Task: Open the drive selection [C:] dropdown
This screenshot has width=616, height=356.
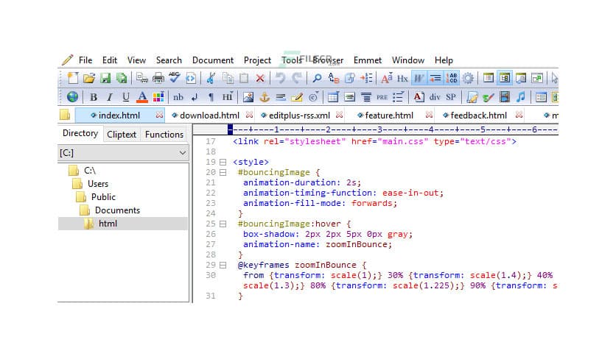Action: [x=183, y=153]
